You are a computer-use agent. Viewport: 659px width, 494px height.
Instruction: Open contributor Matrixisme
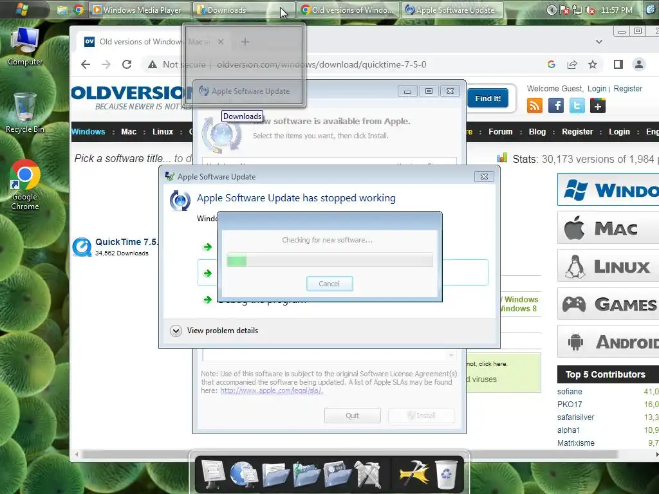tap(576, 443)
